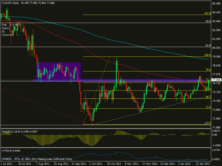
Task: Click the -1.4594 MACD scale value
Action: tap(216, 145)
